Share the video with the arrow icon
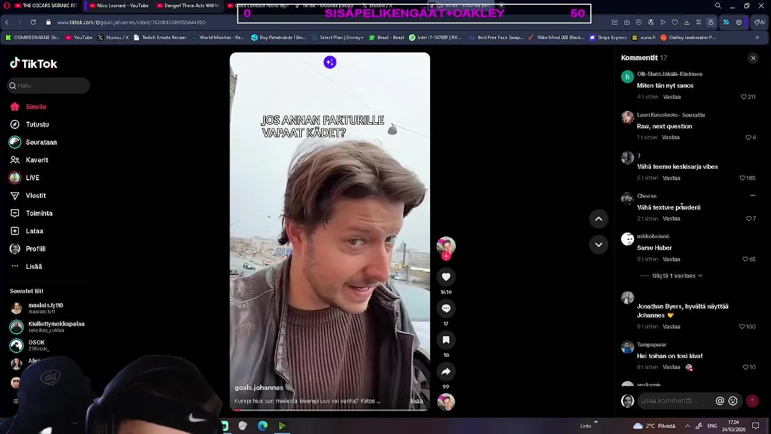This screenshot has height=434, width=771. point(446,371)
